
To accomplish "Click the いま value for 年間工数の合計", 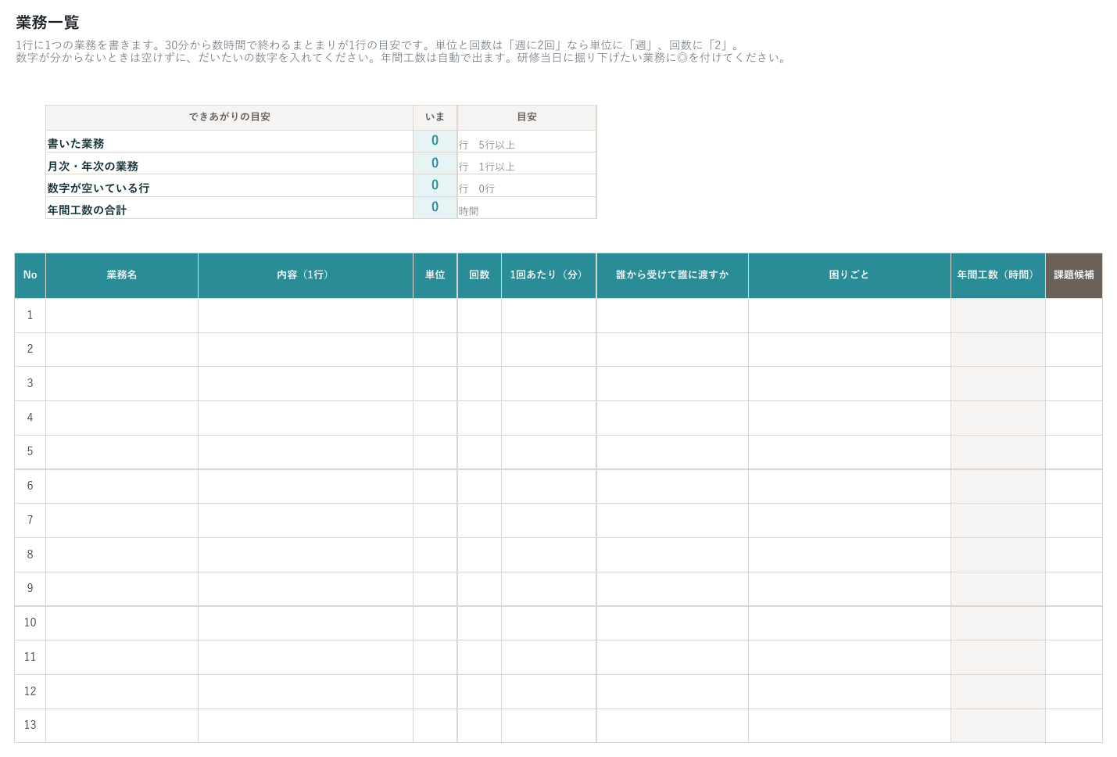I will click(435, 207).
